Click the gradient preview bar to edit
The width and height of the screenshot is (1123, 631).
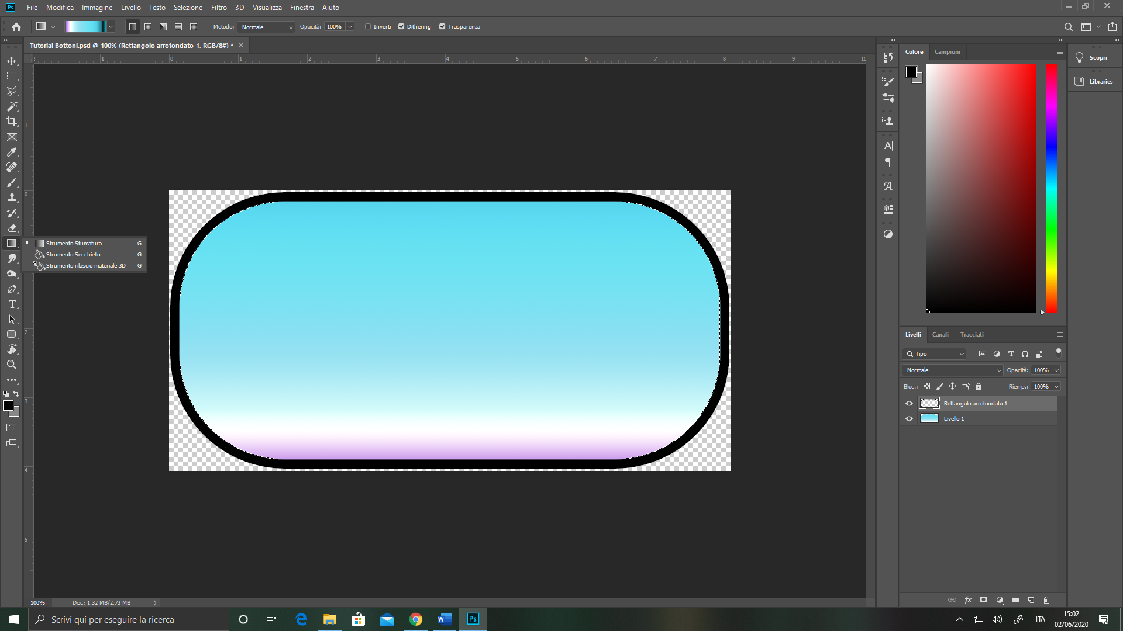[x=85, y=27]
